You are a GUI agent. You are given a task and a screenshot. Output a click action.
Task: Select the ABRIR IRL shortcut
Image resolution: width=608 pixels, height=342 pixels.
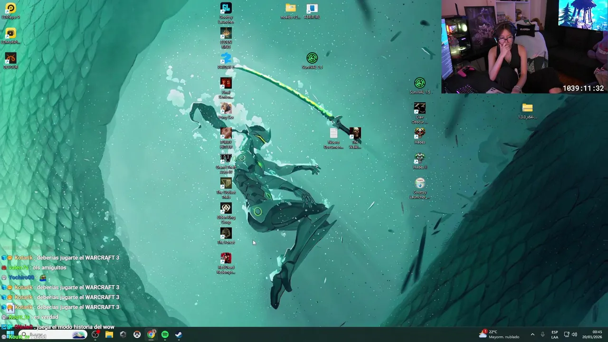click(x=312, y=11)
